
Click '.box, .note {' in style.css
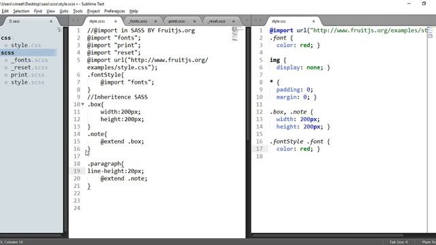coord(292,112)
